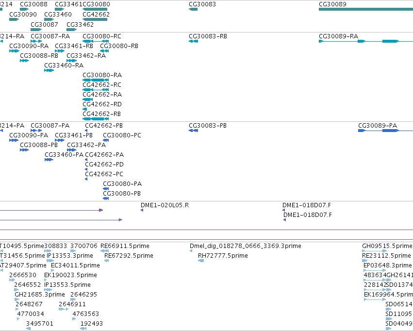Select the CG33462 gene label
413x331 pixels.
coord(80,24)
